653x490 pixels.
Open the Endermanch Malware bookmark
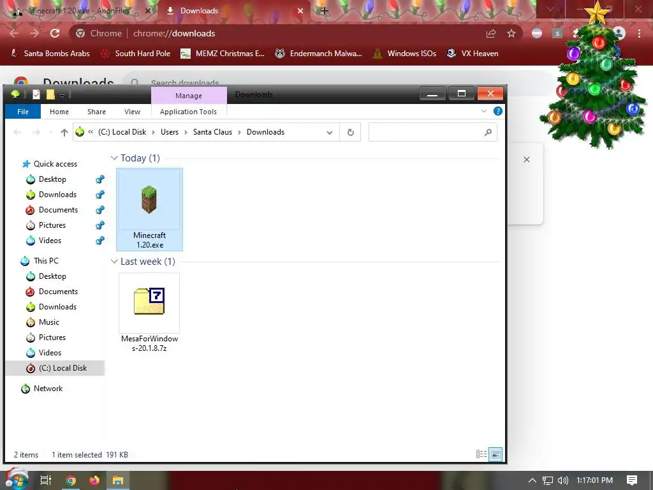pos(319,54)
